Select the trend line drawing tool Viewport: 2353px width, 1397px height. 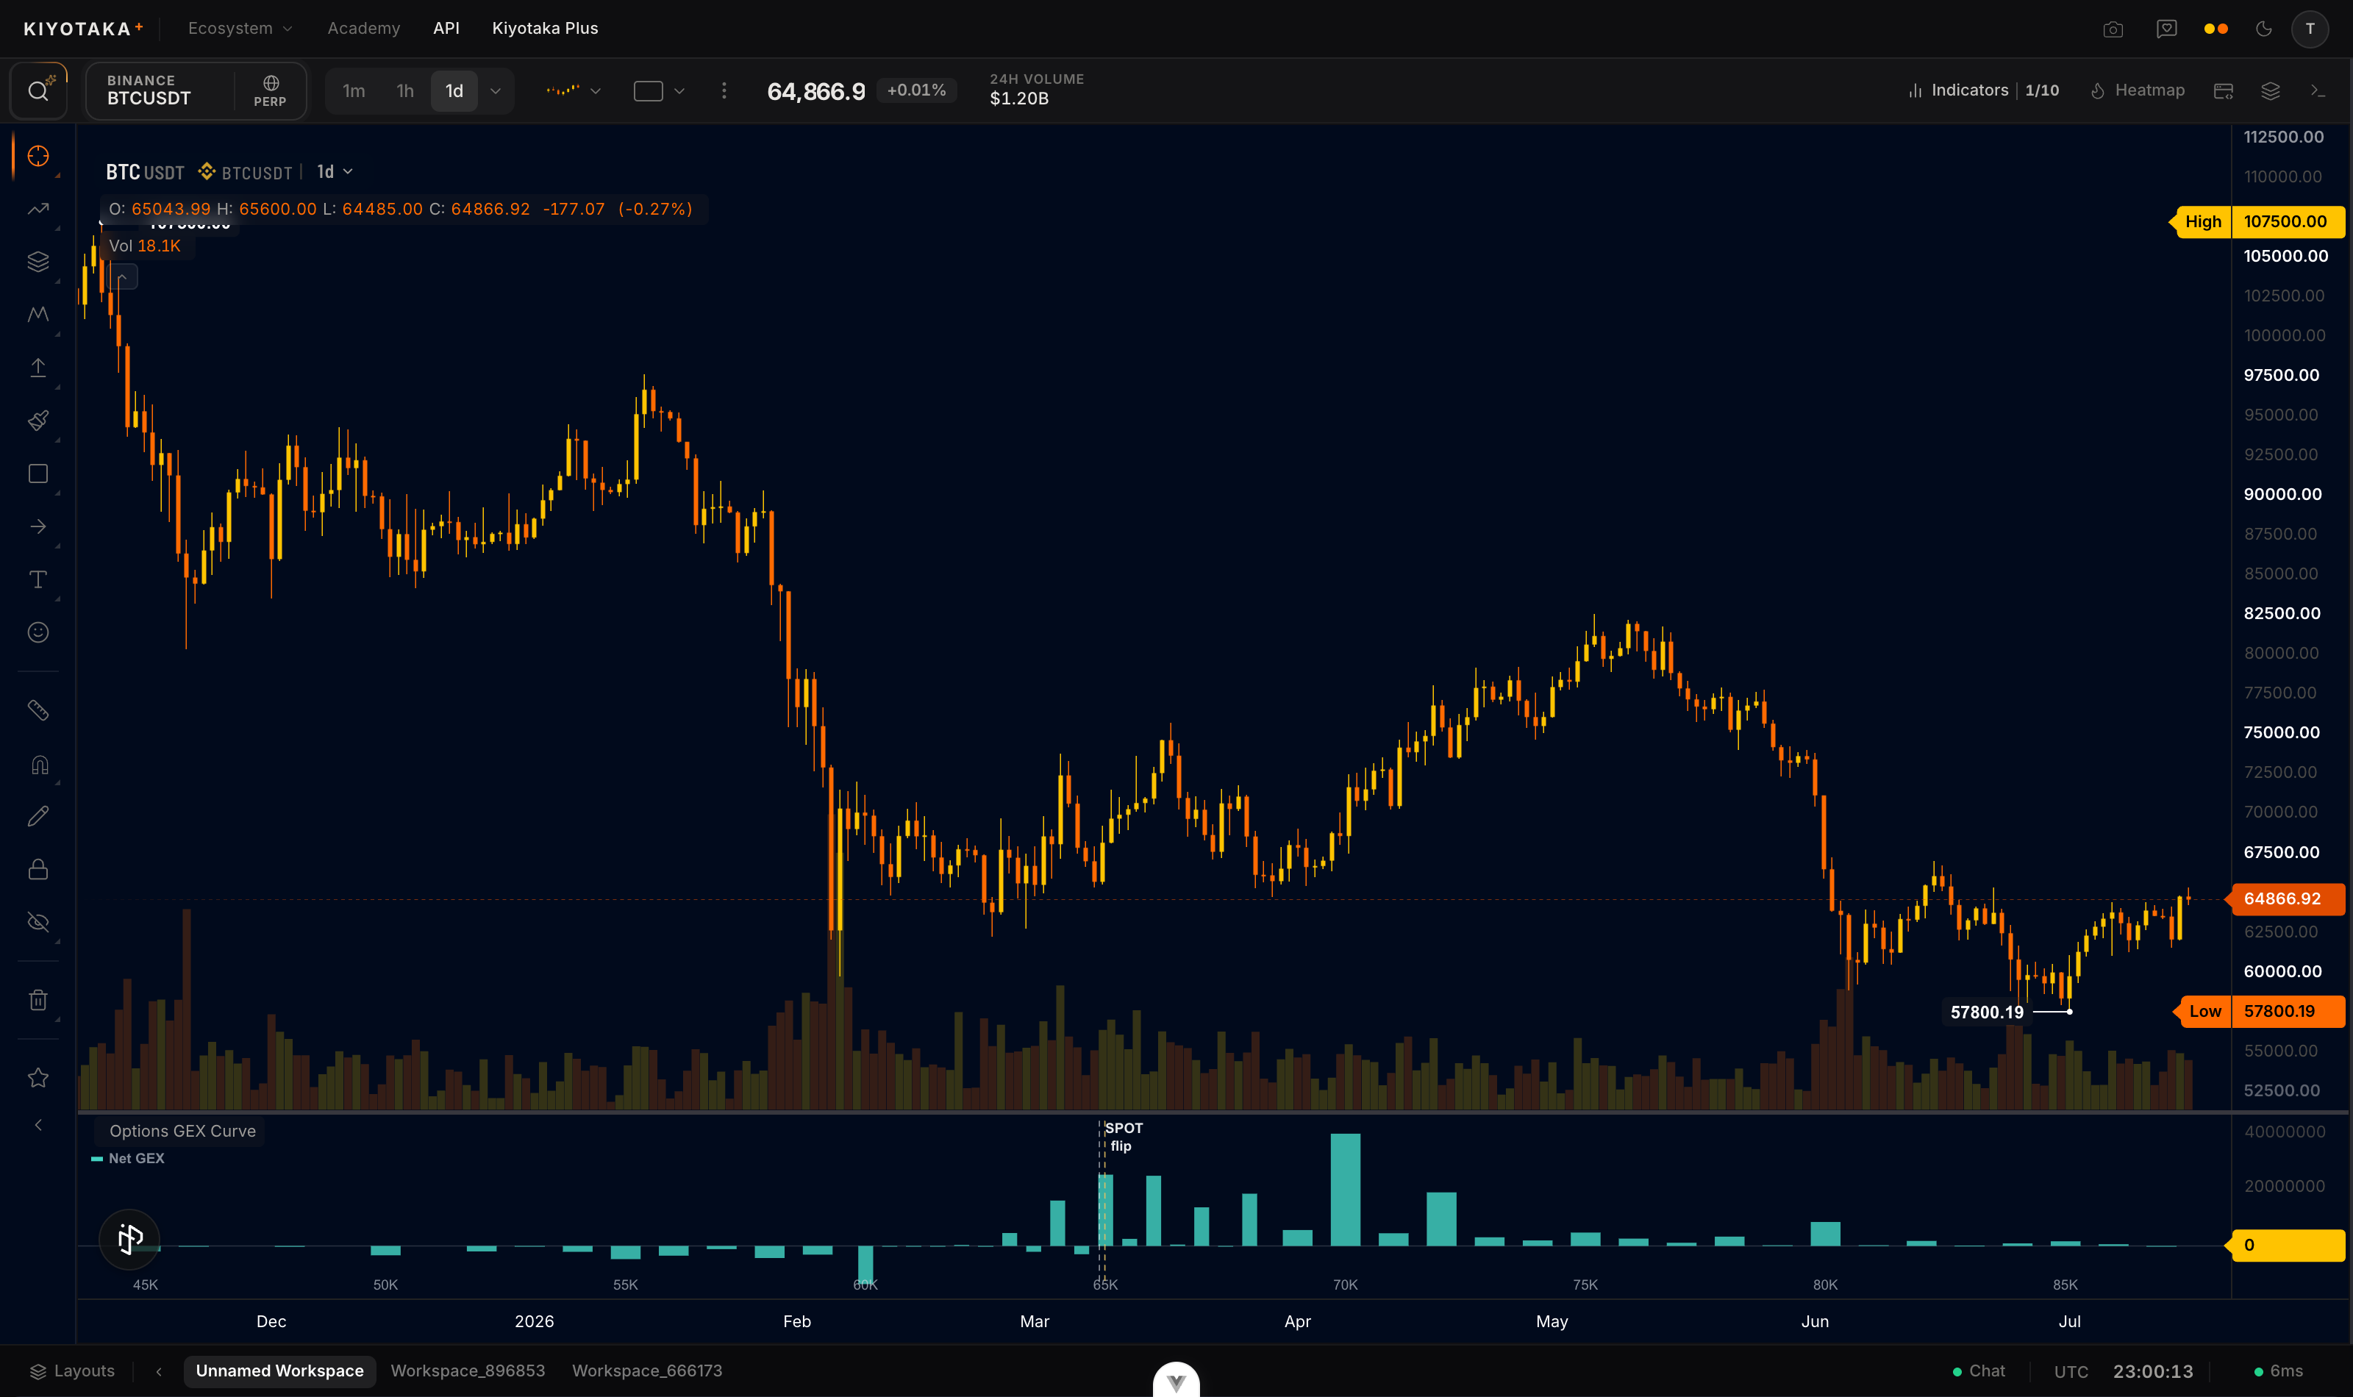click(x=38, y=209)
